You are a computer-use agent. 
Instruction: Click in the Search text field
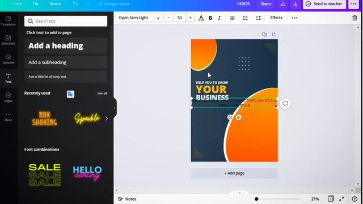pos(66,21)
